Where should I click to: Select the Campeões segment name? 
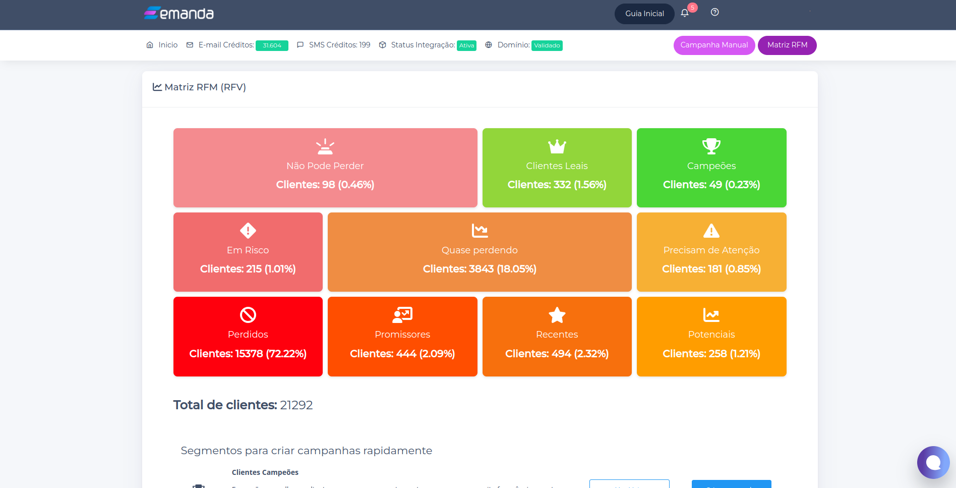[x=711, y=166]
